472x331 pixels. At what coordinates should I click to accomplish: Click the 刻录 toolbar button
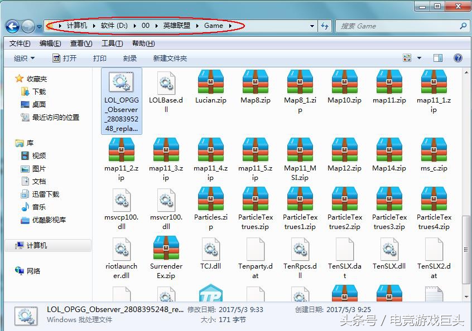130,59
